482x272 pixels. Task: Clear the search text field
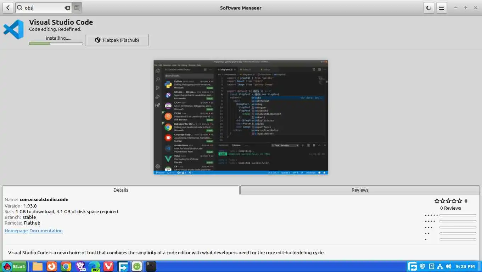(67, 8)
